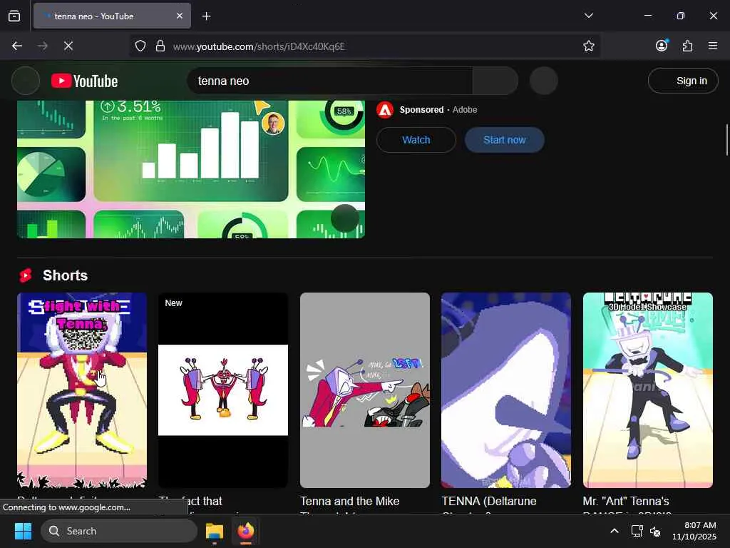The height and width of the screenshot is (548, 730).
Task: Expand the list all tabs dropdown
Action: [588, 16]
